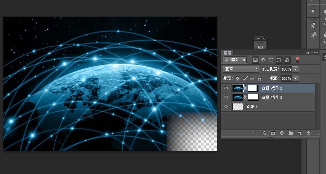Lock layer position with move icon
326x174 pixels.
click(252, 78)
